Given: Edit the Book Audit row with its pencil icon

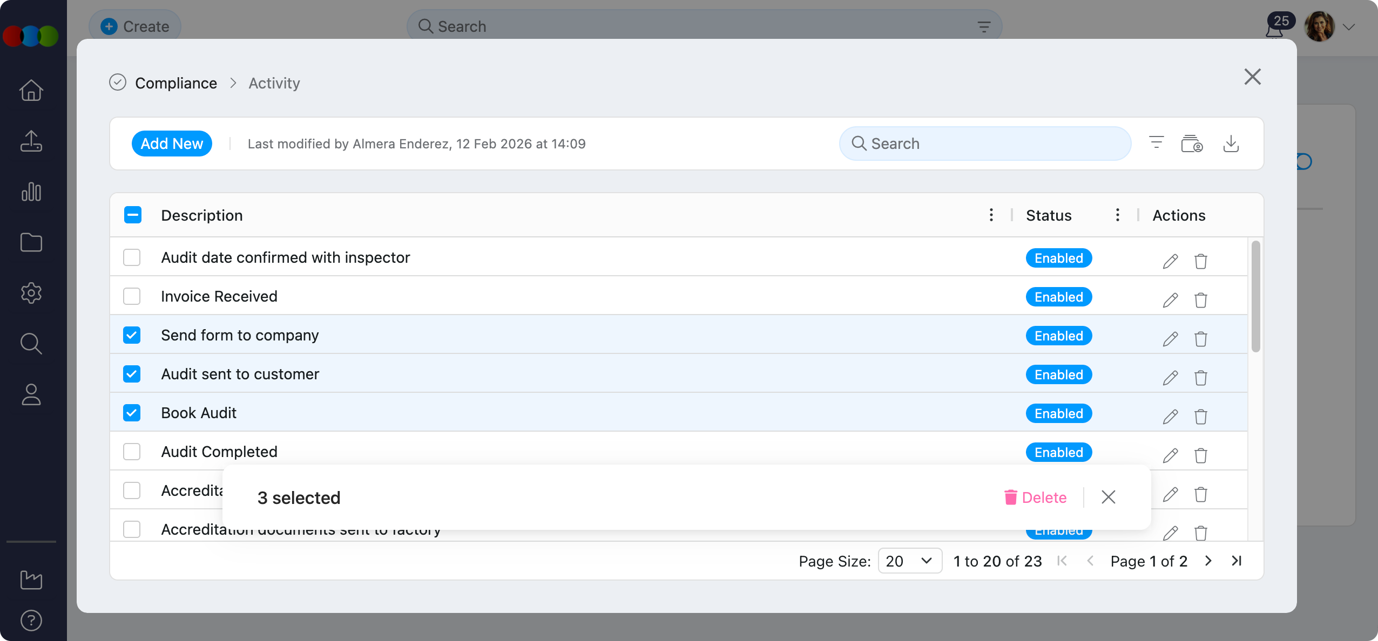Looking at the screenshot, I should coord(1170,417).
